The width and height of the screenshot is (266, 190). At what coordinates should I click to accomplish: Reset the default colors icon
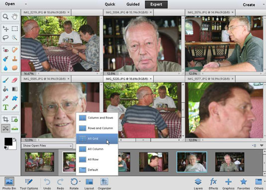6,148
